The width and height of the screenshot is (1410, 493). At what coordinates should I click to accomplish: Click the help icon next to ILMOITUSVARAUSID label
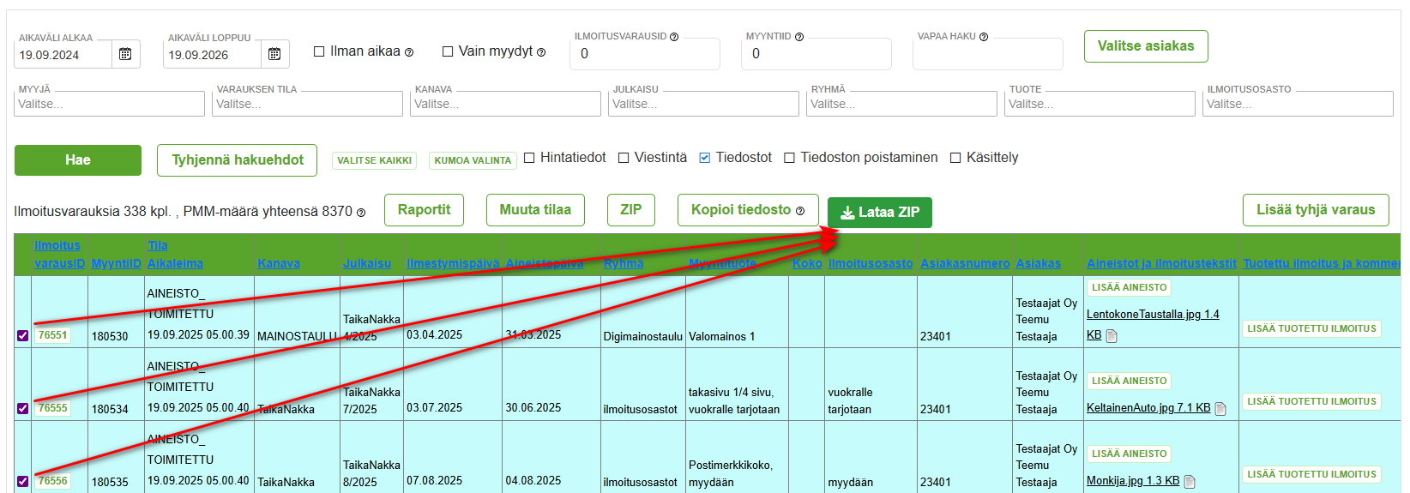point(674,37)
